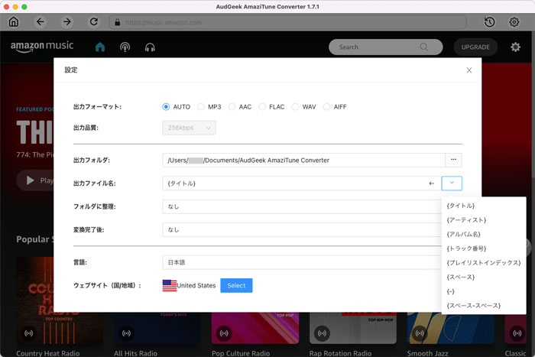Play Rap Rotation Radio station icon
The image size is (535, 357).
(322, 333)
